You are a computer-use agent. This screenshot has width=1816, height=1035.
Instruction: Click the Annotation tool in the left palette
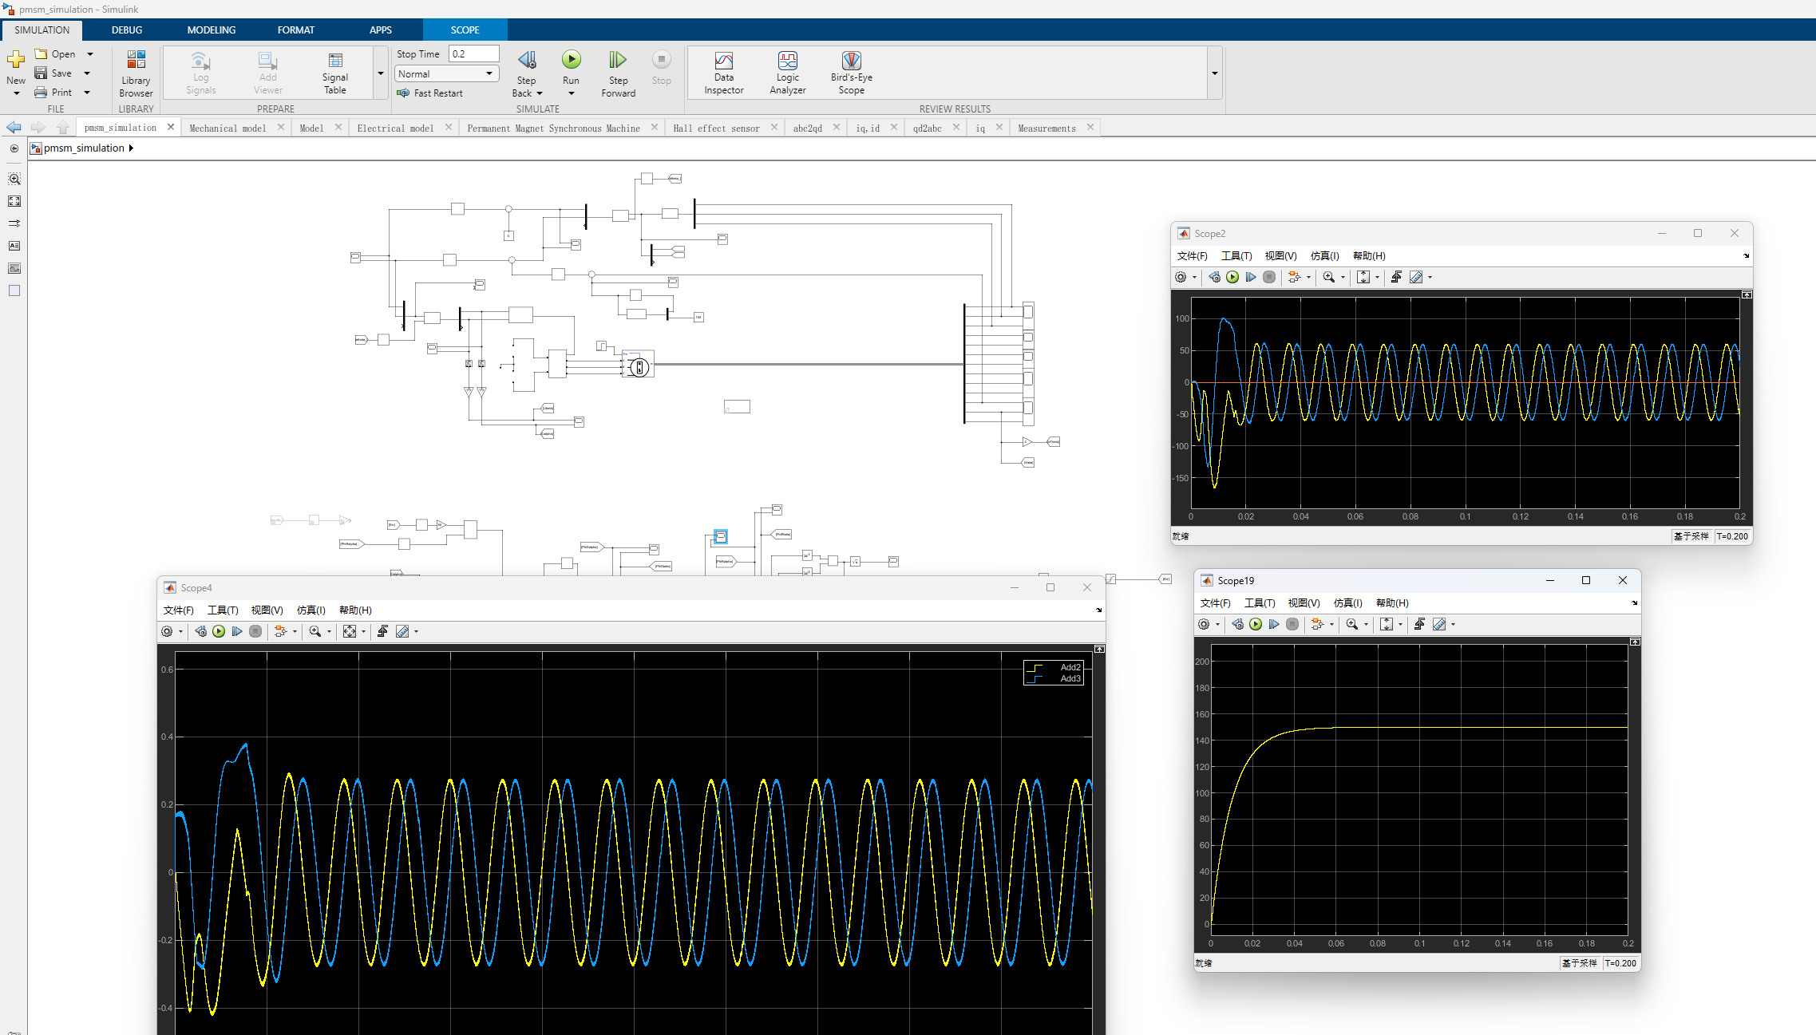[x=14, y=247]
